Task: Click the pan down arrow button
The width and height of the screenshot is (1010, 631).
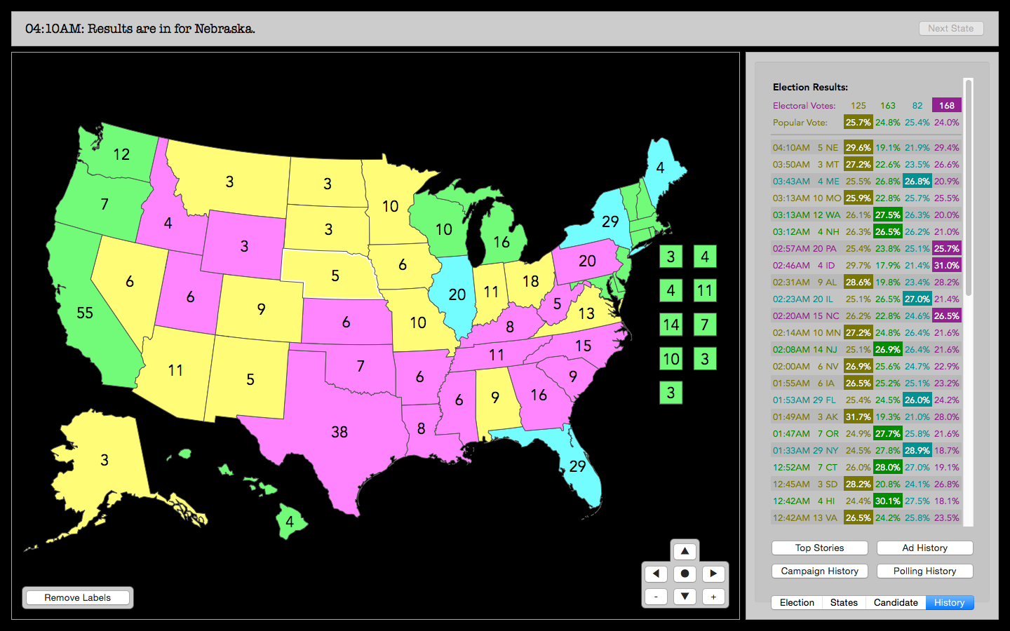Action: coord(685,596)
